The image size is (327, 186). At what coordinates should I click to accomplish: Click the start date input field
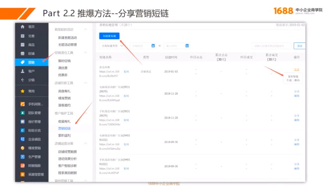[143, 46]
